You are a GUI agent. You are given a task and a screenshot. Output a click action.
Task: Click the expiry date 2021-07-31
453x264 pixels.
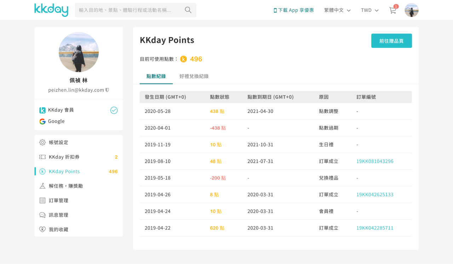click(260, 161)
